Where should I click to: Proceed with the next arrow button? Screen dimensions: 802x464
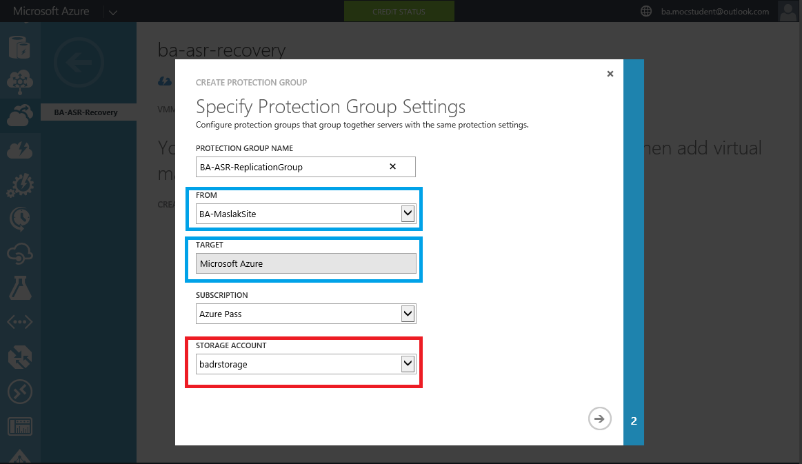599,418
